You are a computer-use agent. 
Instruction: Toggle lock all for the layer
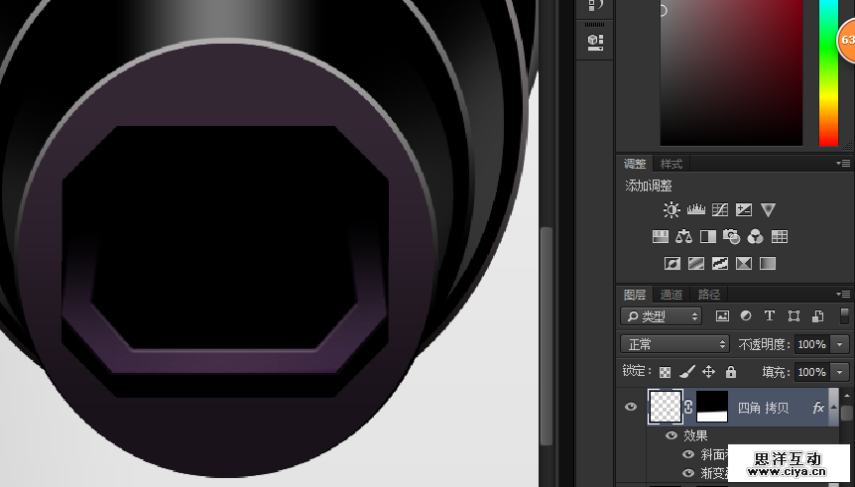(x=731, y=372)
